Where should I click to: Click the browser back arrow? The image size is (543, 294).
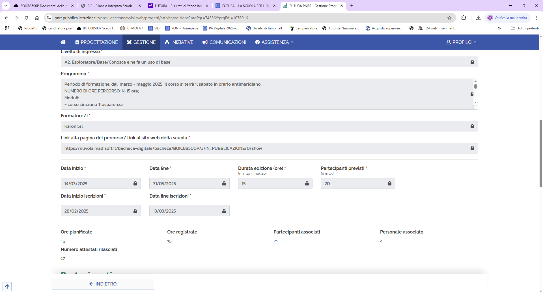6,18
